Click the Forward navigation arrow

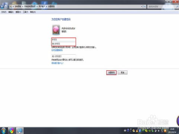(6, 7)
